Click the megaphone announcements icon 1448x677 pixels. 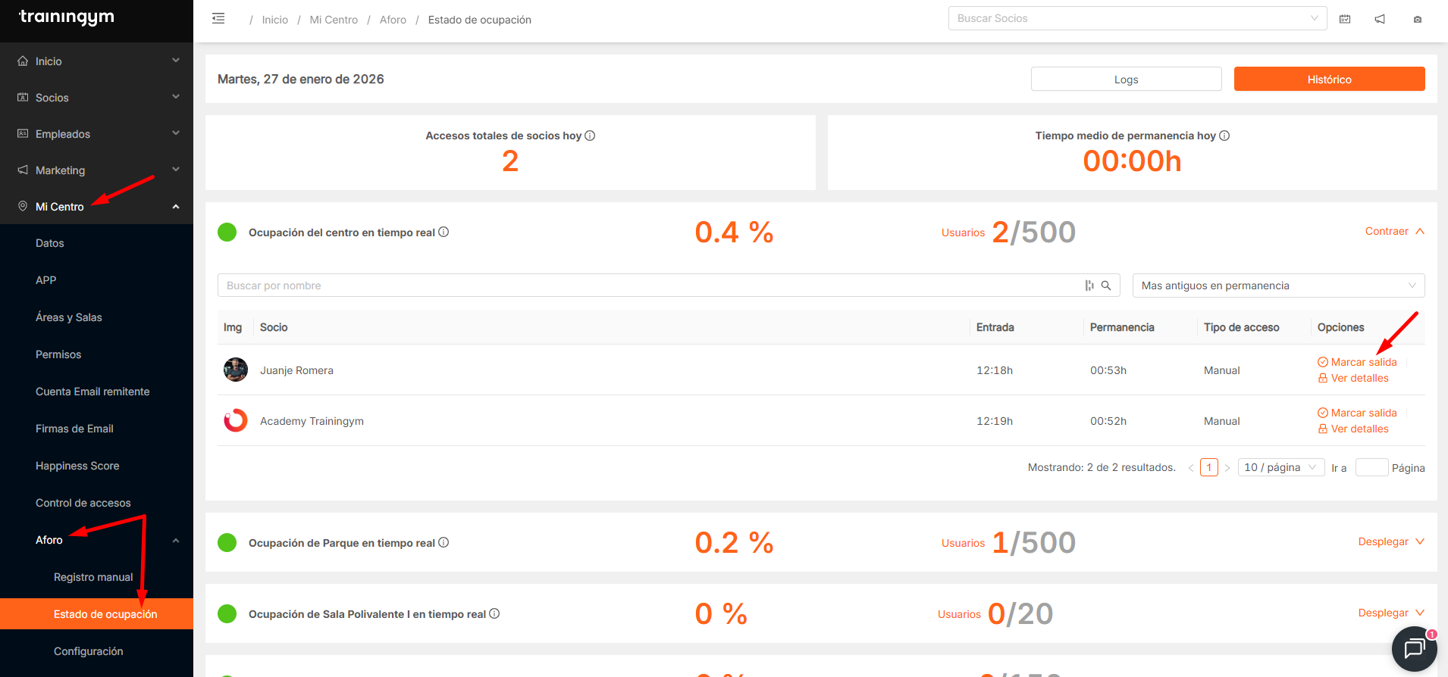click(x=1380, y=19)
